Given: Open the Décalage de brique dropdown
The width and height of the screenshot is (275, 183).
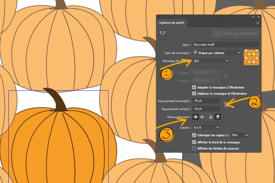Looking at the screenshot, I should [x=211, y=61].
